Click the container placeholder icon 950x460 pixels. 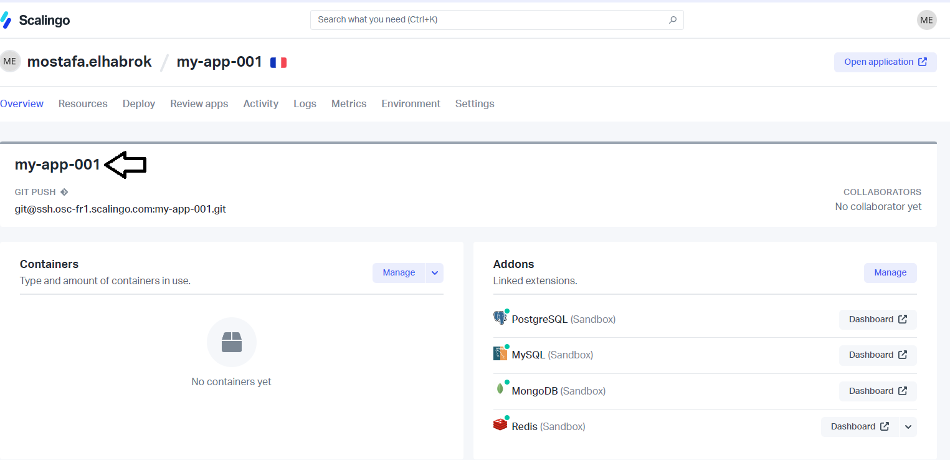point(231,342)
